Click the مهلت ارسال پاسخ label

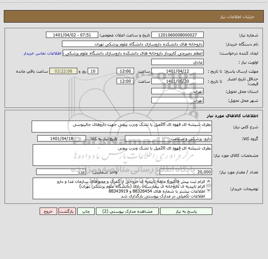click(x=241, y=71)
